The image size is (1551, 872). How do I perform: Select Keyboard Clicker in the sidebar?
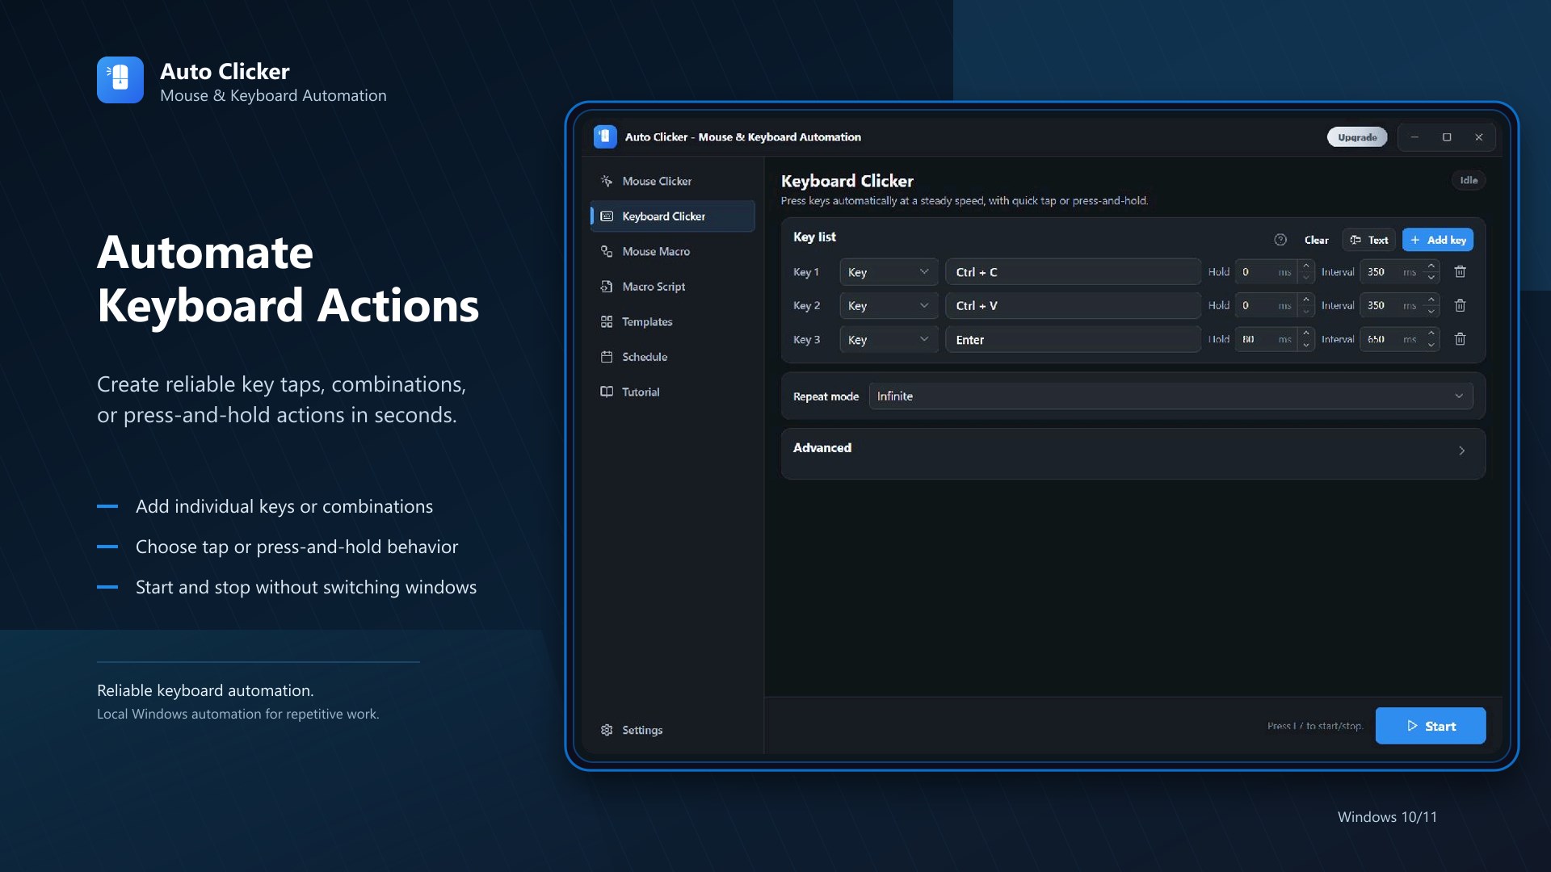(x=672, y=216)
